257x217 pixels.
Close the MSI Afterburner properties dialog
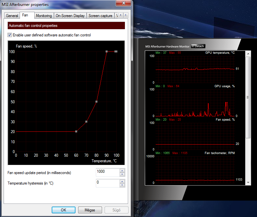[124, 3]
